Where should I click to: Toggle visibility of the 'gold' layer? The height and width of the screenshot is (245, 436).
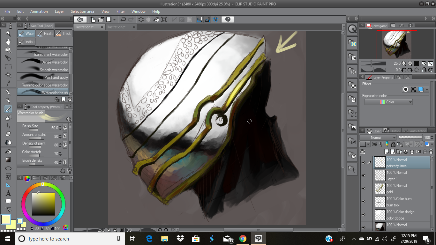[x=363, y=189]
